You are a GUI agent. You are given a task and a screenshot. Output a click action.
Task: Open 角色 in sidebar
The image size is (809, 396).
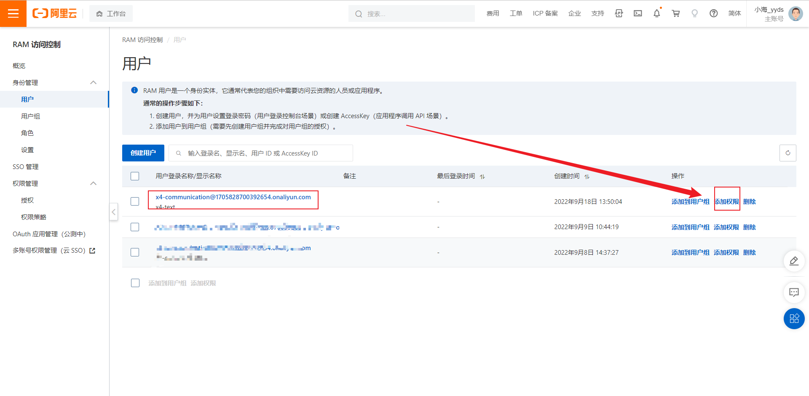coord(27,133)
